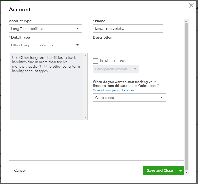Click the Save and Close button
198x184 pixels.
click(x=160, y=170)
